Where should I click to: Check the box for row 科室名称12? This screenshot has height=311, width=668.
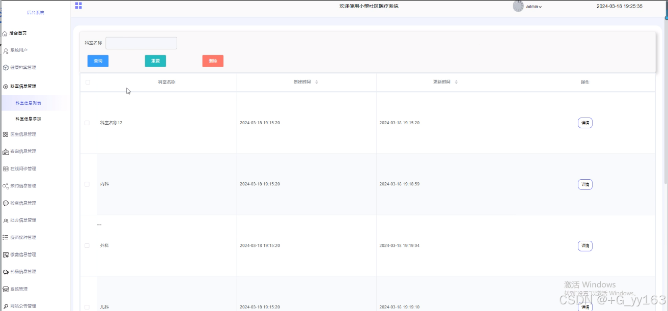[87, 123]
